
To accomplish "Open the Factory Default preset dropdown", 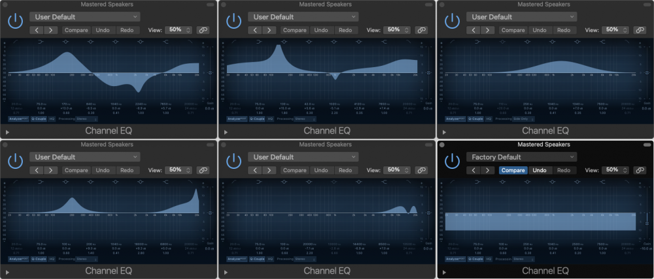I will pyautogui.click(x=522, y=157).
